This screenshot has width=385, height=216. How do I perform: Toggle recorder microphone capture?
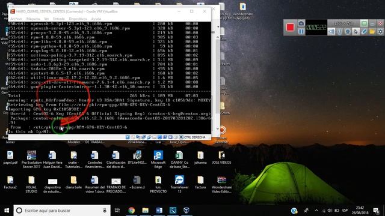pyautogui.click(x=339, y=31)
